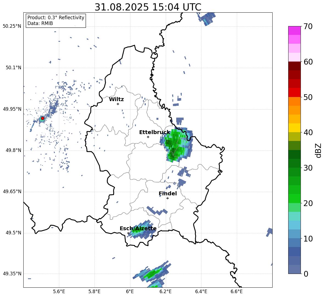Click the Esch/Alzette city label
Screen dimensions: 325x297
pos(138,229)
